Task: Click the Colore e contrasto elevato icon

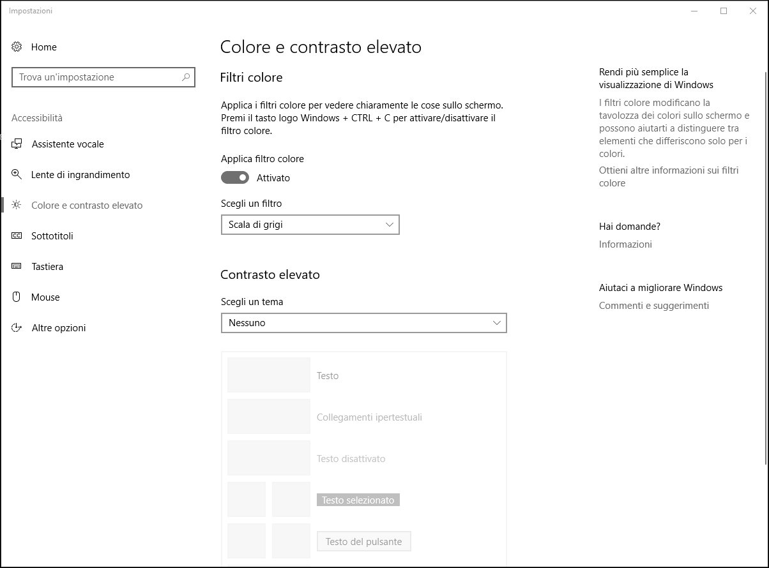Action: [x=17, y=206]
